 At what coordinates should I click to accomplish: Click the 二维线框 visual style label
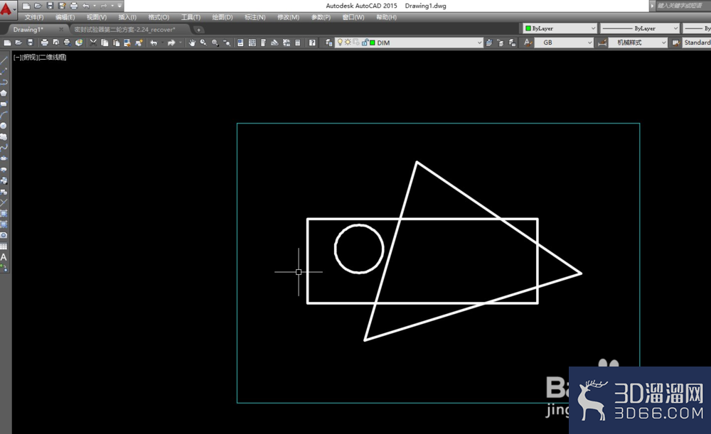coord(53,57)
